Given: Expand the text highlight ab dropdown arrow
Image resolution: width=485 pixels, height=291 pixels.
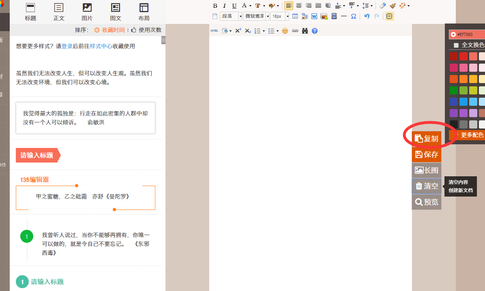Looking at the screenshot, I should (278, 6).
